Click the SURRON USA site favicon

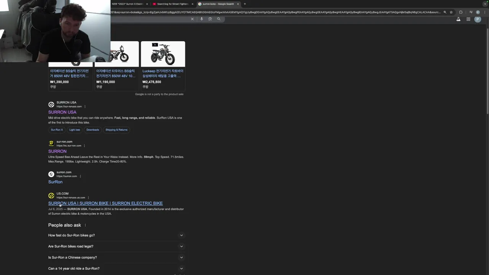(x=51, y=104)
